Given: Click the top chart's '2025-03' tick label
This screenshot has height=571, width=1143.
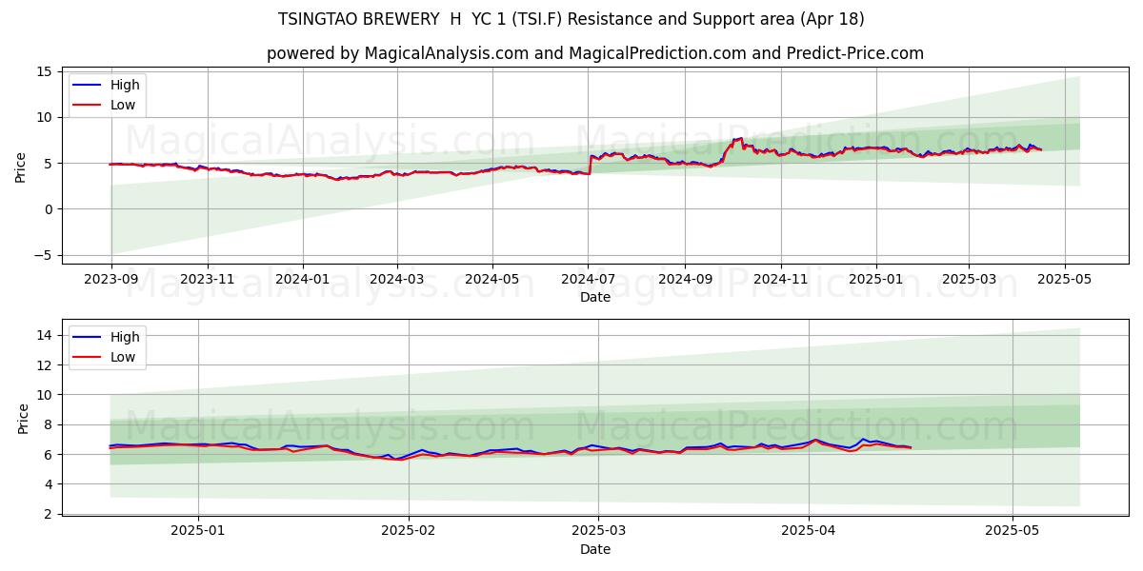Looking at the screenshot, I should click(968, 279).
